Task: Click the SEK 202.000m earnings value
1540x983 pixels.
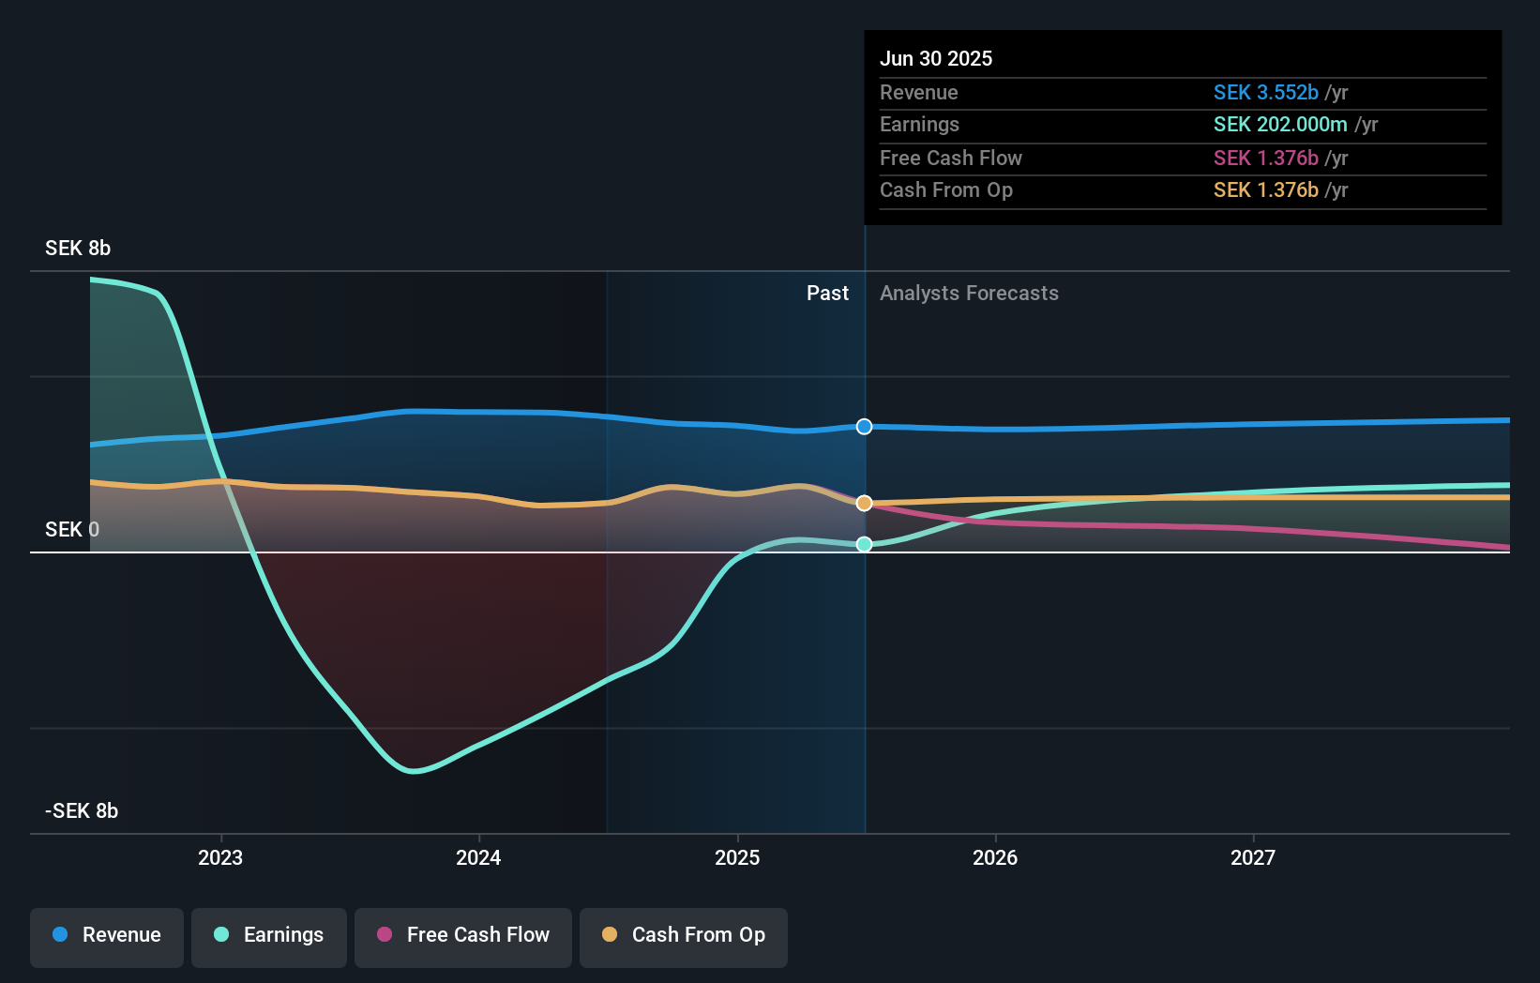Action: (x=1280, y=125)
